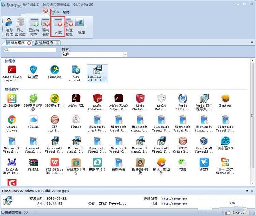The image size is (256, 216).
Task: Click the program search input field
Action: [30, 50]
